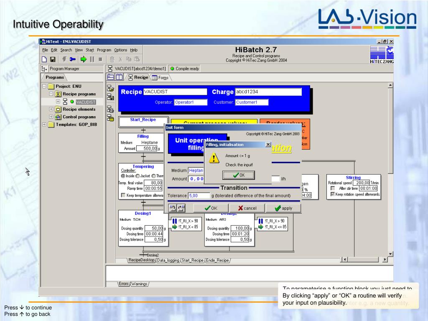Click the vertical scrollbar down arrow
Image resolution: width=428 pixels, height=321 pixels.
point(391,254)
